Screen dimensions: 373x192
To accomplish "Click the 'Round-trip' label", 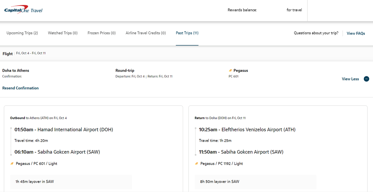I will [125, 70].
